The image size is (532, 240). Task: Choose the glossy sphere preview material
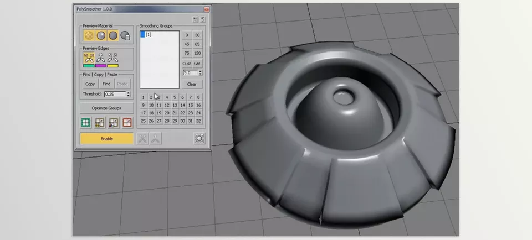coord(101,36)
